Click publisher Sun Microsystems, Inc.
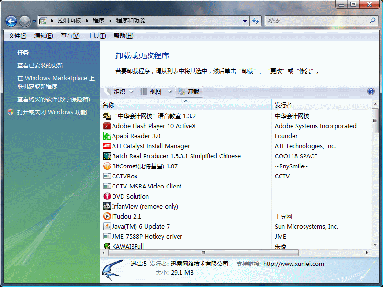The height and width of the screenshot is (287, 383). (x=306, y=226)
